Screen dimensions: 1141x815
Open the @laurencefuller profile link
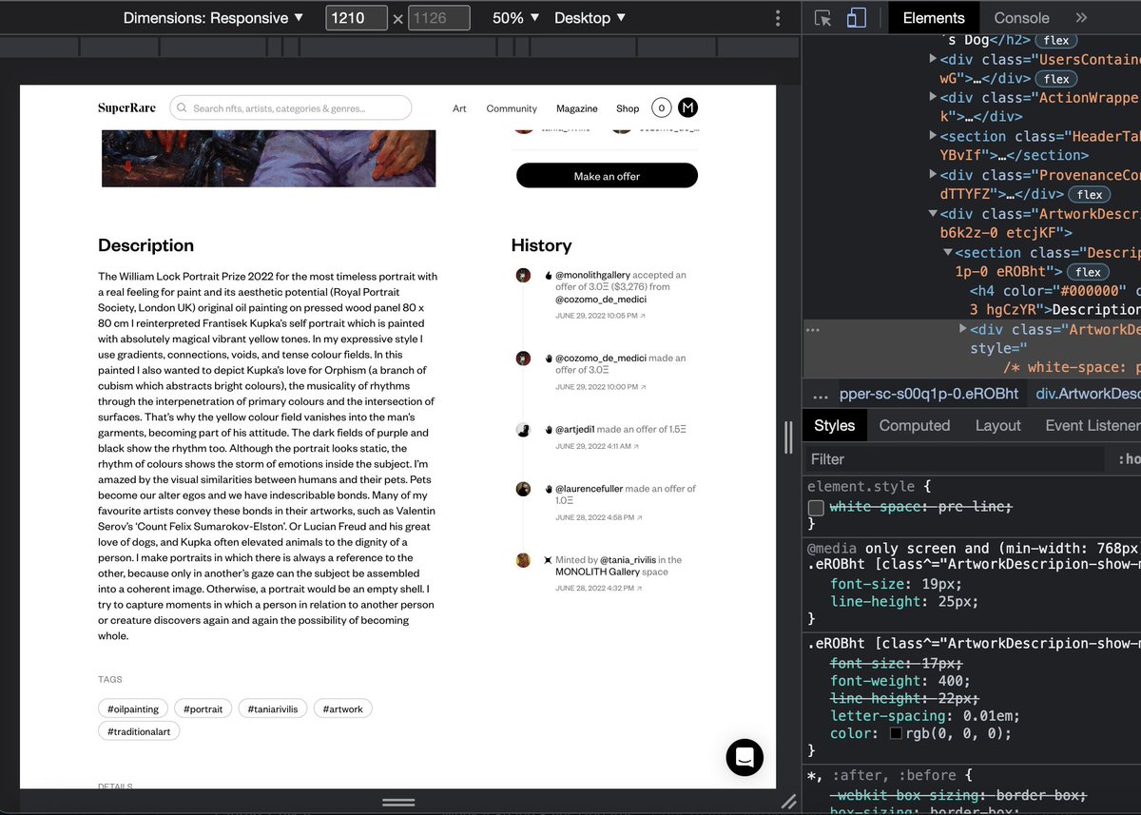tap(590, 489)
